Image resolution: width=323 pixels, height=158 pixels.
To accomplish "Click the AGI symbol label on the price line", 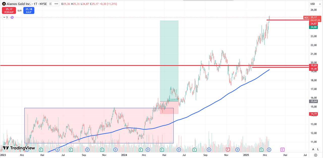I will coord(306,17).
